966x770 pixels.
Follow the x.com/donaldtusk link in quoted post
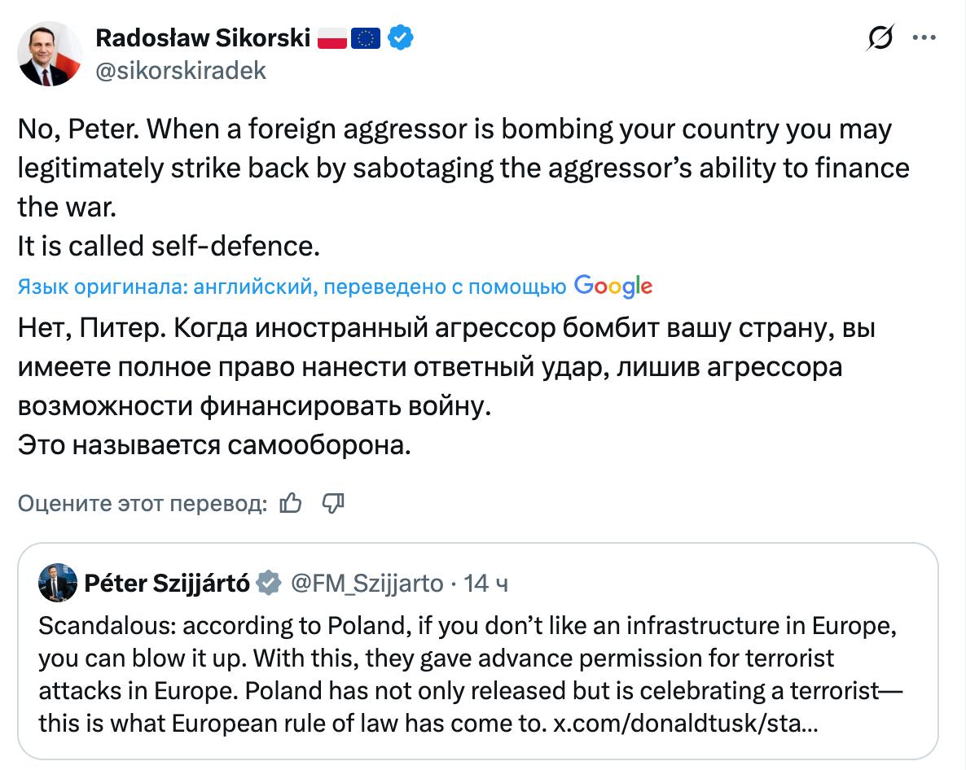[x=686, y=724]
